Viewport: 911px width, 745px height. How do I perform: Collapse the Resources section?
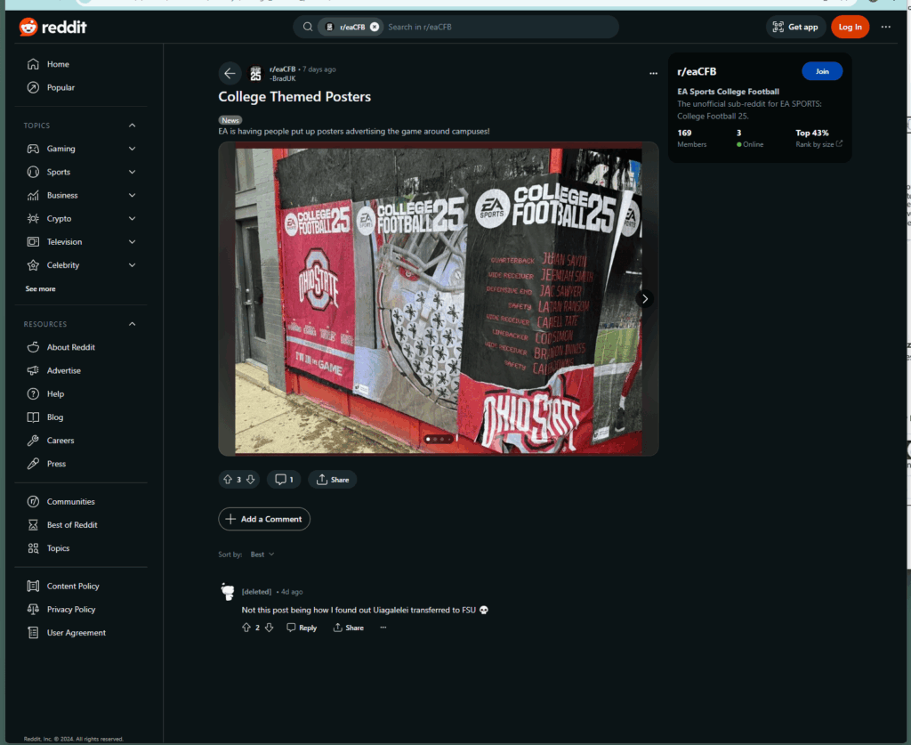(x=132, y=324)
